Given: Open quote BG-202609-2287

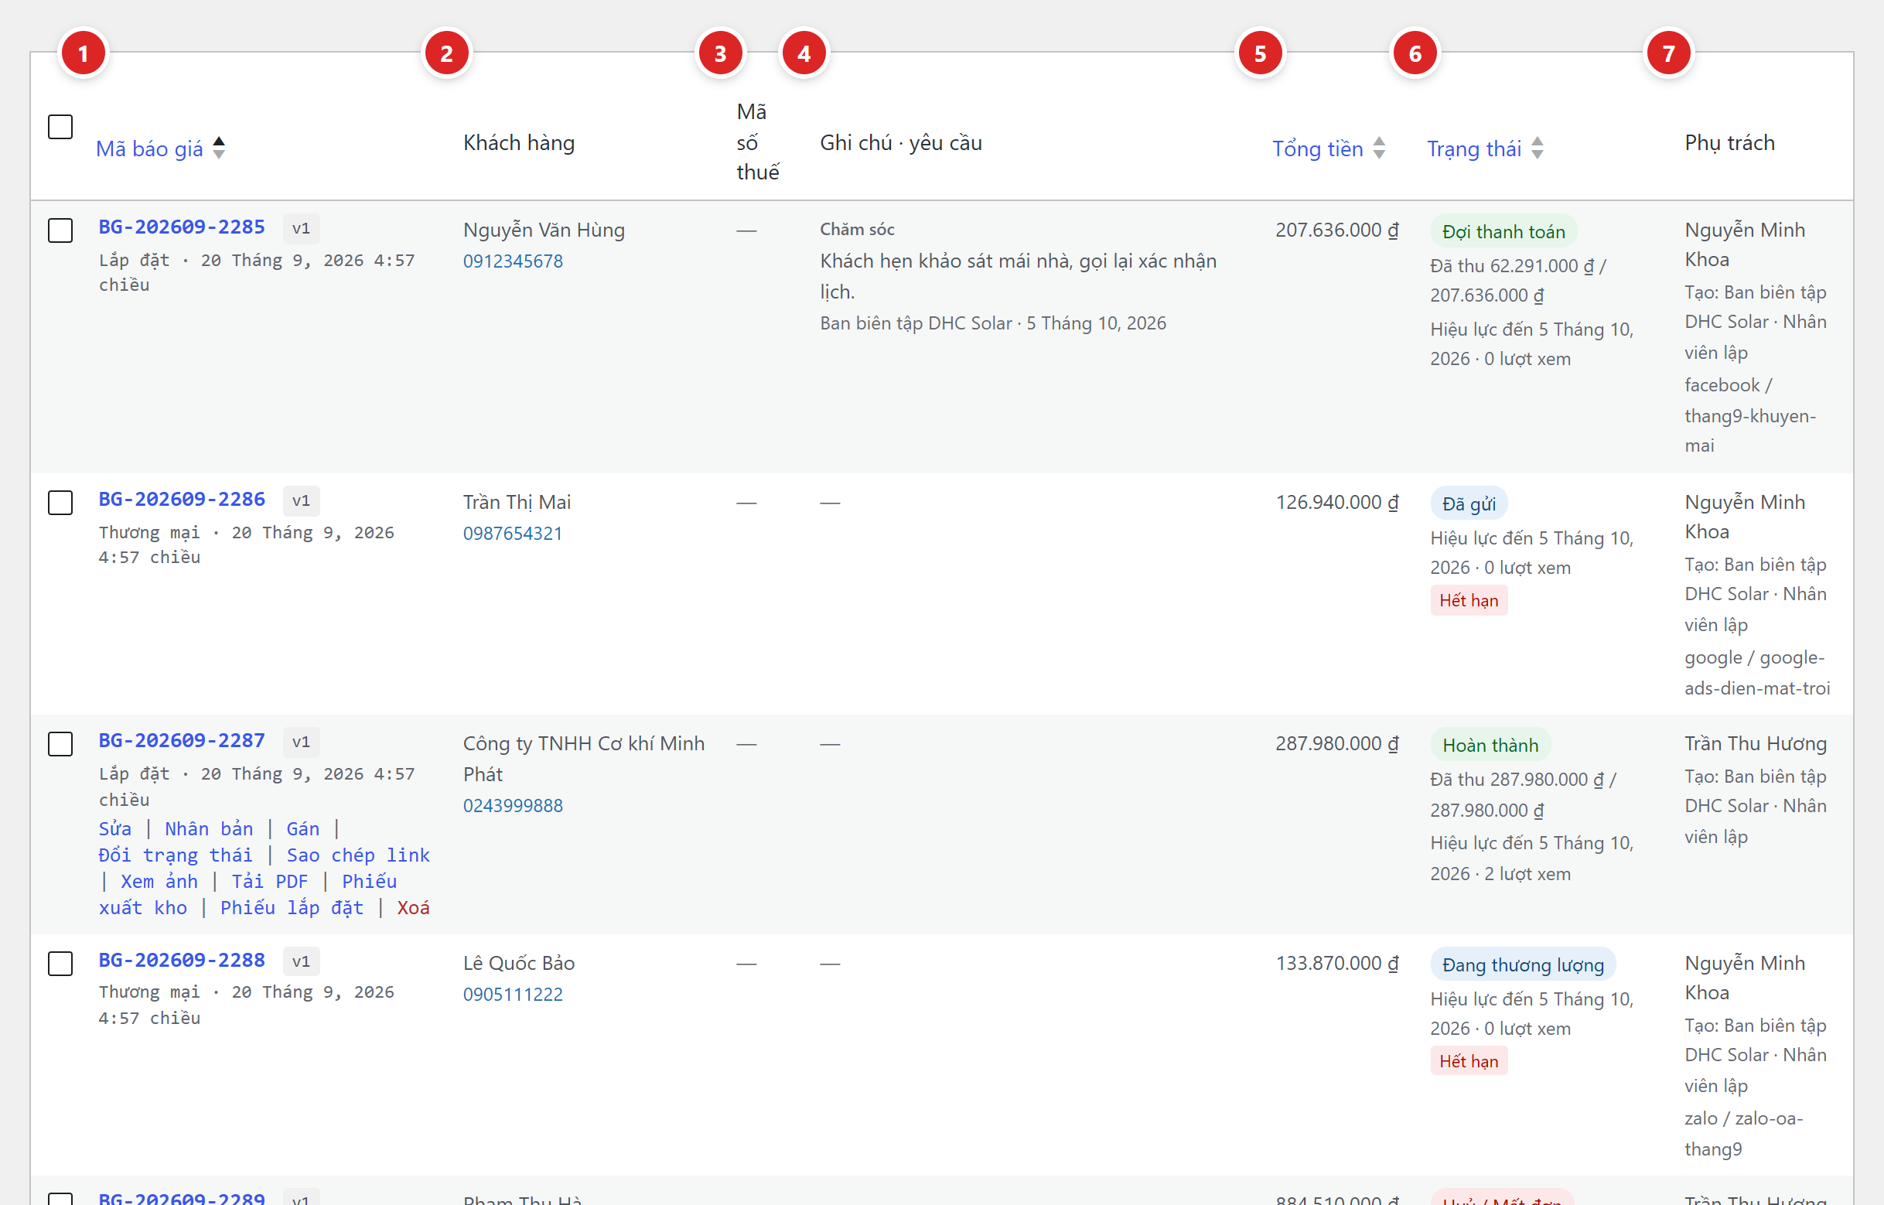Looking at the screenshot, I should click(x=182, y=740).
